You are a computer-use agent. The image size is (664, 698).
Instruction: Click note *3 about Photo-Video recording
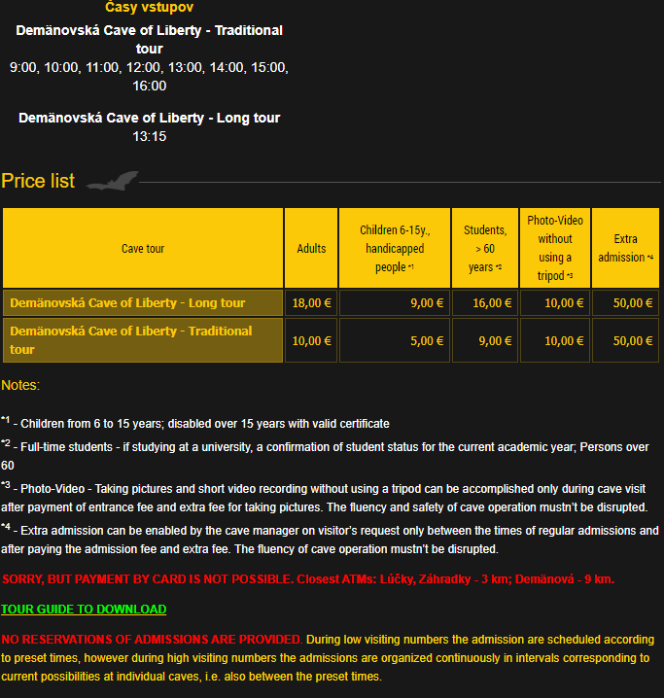tap(325, 497)
